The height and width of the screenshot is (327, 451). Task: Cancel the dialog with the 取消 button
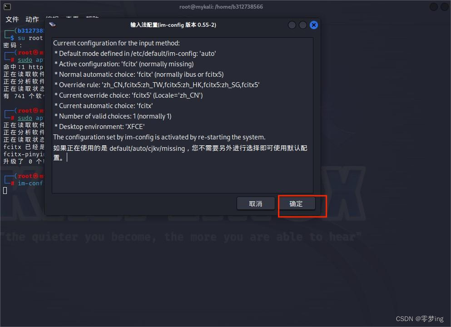pyautogui.click(x=255, y=203)
